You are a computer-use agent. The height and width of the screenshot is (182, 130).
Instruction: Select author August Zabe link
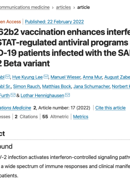(x=117, y=77)
